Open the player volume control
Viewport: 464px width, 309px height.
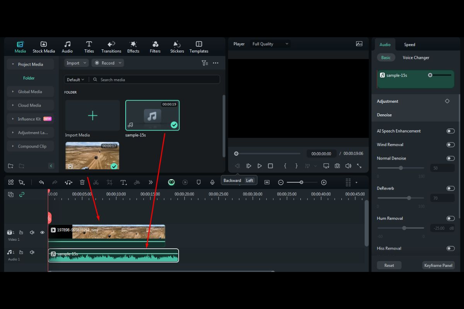tap(348, 166)
